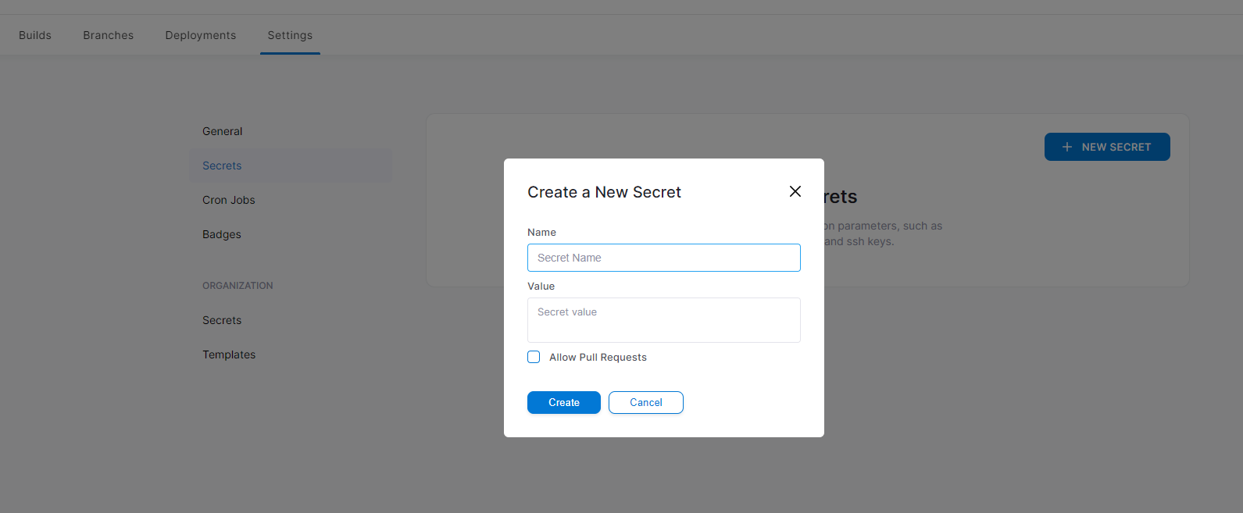Close the Create a New Secret dialog
The image size is (1243, 513).
pos(795,191)
